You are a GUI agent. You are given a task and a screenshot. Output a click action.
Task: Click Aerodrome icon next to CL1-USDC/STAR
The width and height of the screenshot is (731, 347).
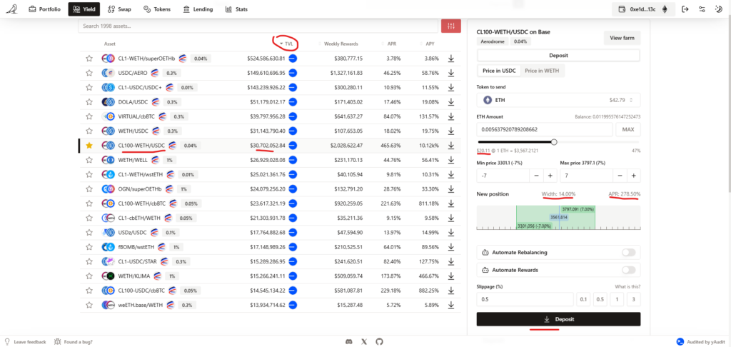(x=165, y=261)
